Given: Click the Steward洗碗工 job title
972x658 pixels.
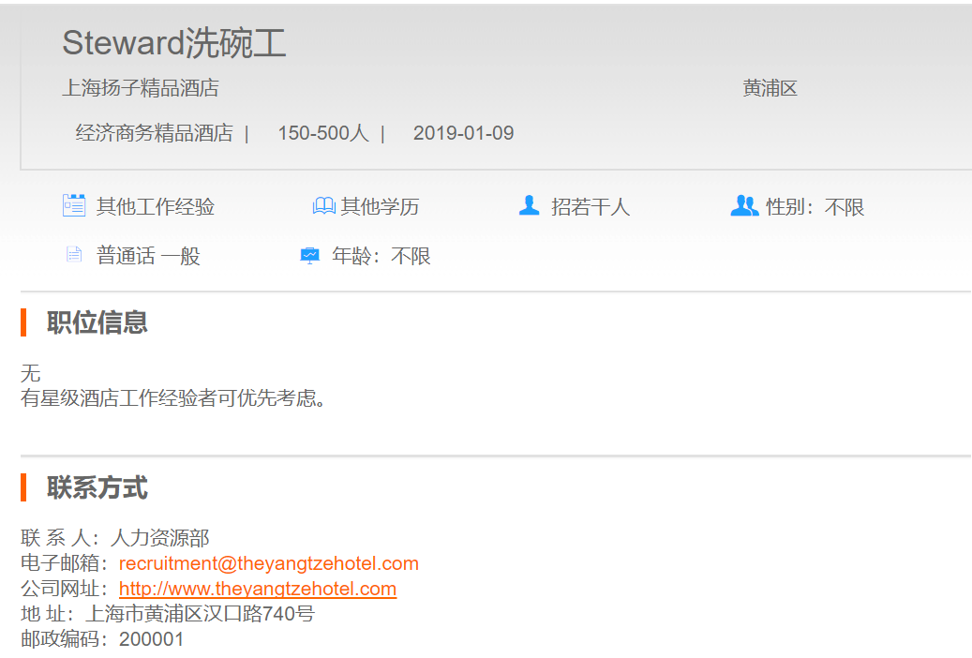Looking at the screenshot, I should click(x=174, y=43).
